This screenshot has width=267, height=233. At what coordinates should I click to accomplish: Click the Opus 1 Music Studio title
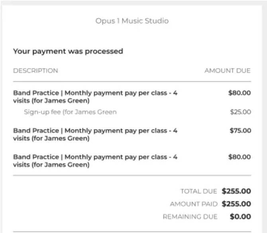132,21
